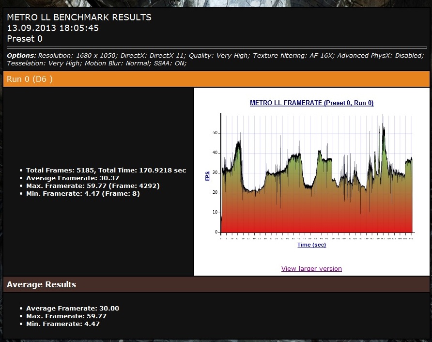Click the framerate graph thumbnail

coord(311,176)
